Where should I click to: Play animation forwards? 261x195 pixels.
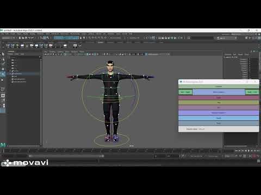[x=249, y=151]
